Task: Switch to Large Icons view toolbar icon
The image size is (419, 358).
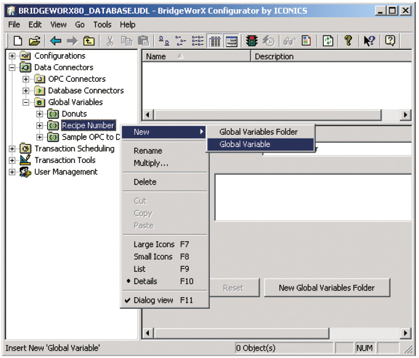Action: tap(164, 41)
